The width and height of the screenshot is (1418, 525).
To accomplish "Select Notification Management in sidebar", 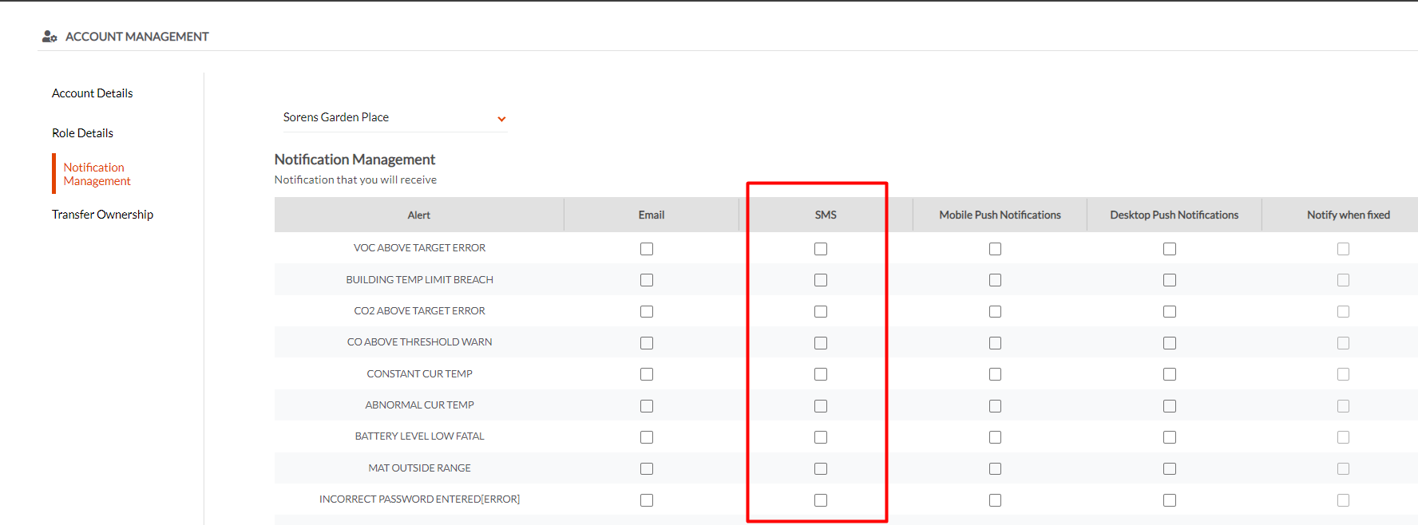I will 97,174.
